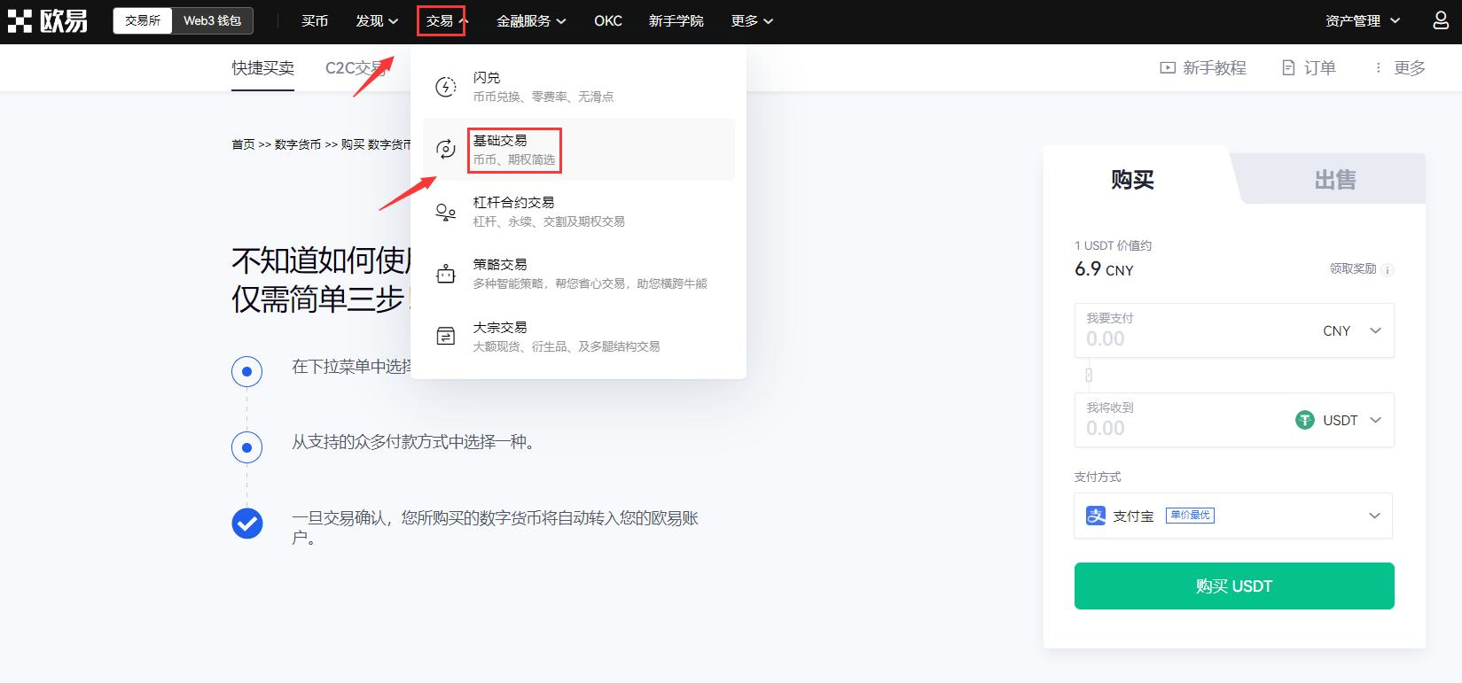This screenshot has height=683, width=1462.
Task: Open 新手教程 video tutorial
Action: click(1203, 68)
